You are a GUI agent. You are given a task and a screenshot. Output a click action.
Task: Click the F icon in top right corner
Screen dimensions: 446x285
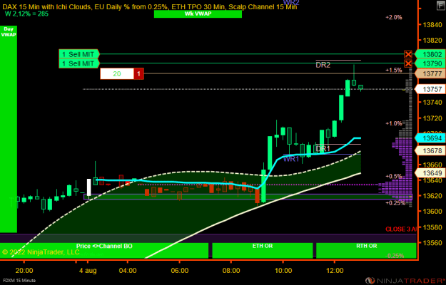(440, 4)
